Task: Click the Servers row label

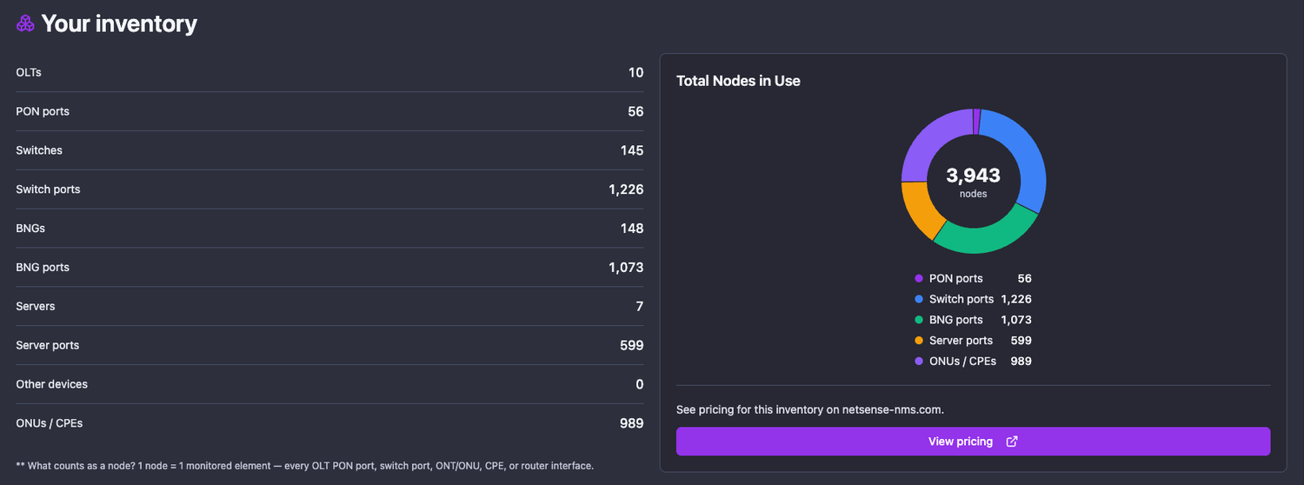Action: pos(36,307)
